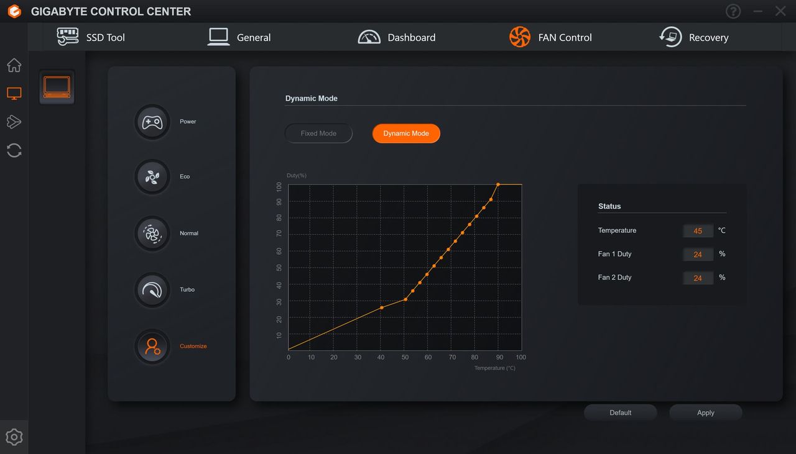The width and height of the screenshot is (796, 454).
Task: Click the fan curve point at 40°C
Action: tap(382, 307)
